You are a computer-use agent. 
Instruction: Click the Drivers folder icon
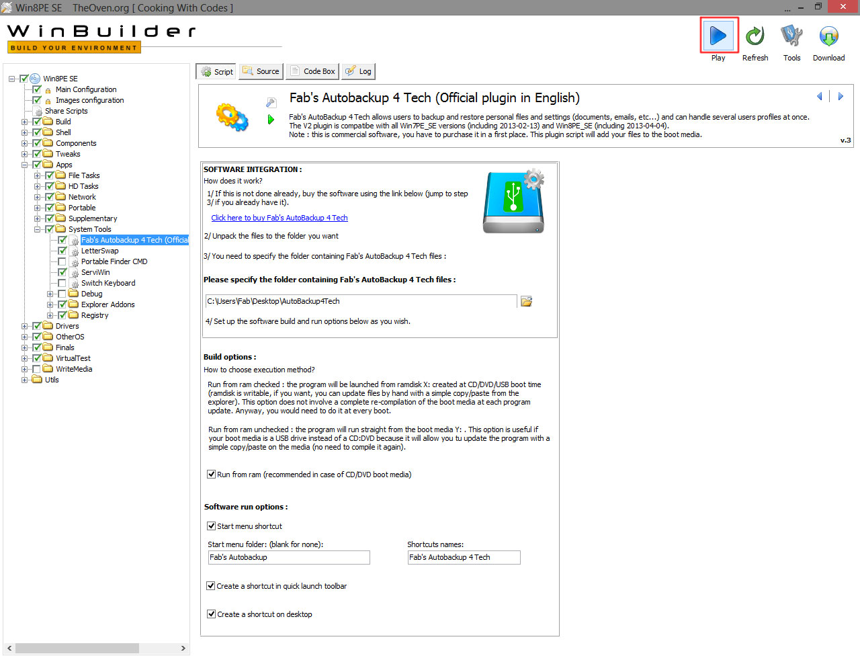pyautogui.click(x=48, y=326)
